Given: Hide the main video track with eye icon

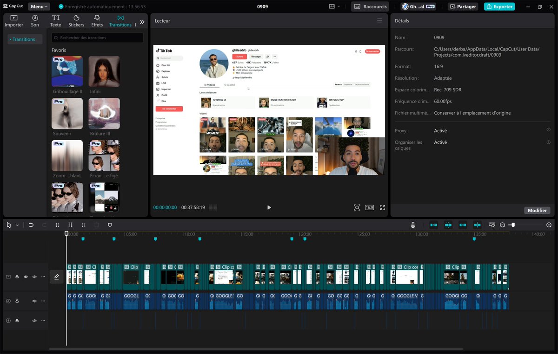Looking at the screenshot, I should pyautogui.click(x=26, y=277).
